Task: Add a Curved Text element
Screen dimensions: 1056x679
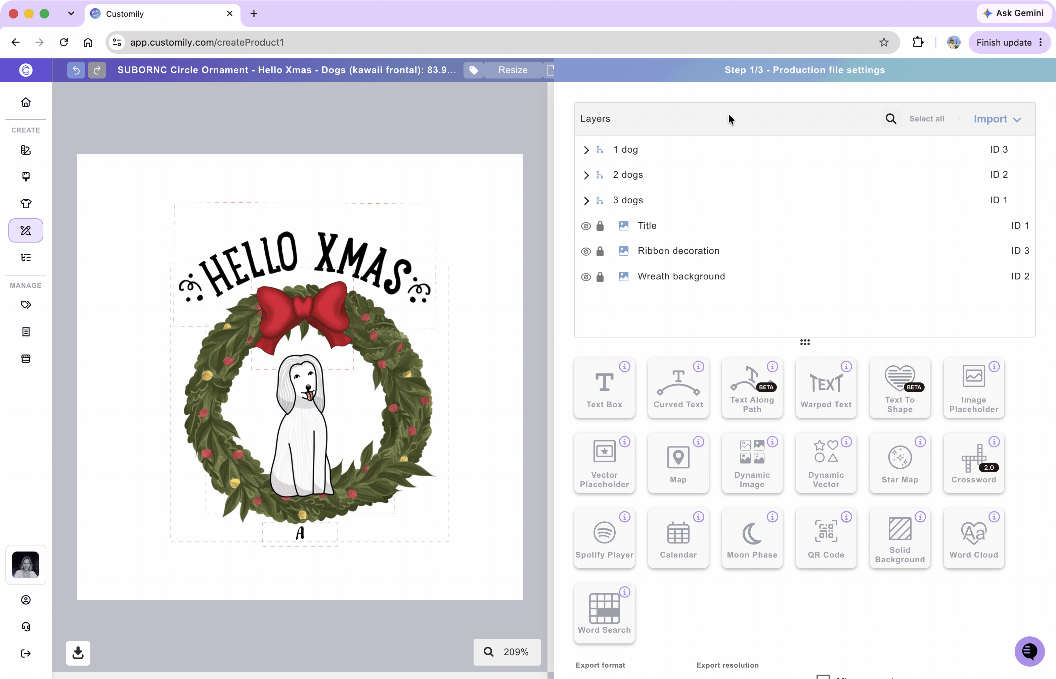Action: click(678, 387)
